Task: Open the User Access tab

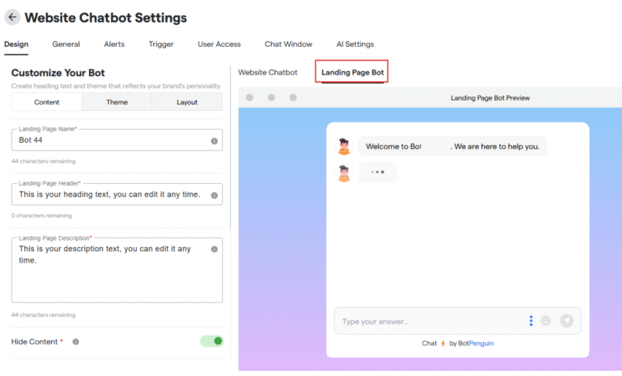Action: coord(219,44)
